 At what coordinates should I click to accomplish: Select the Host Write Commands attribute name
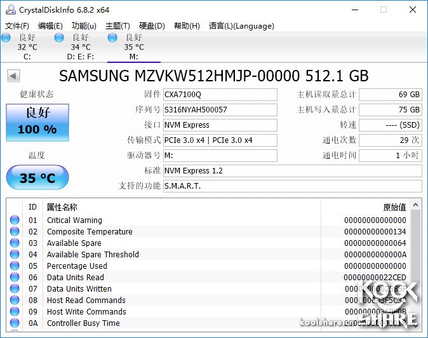coord(86,312)
